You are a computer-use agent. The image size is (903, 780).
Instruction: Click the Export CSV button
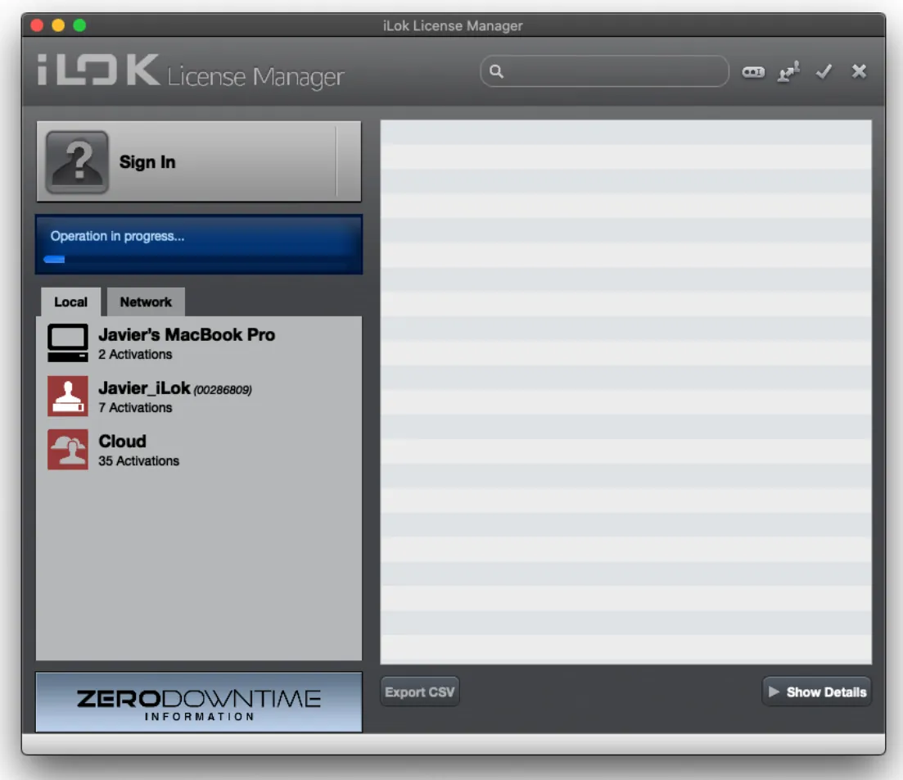pos(420,692)
